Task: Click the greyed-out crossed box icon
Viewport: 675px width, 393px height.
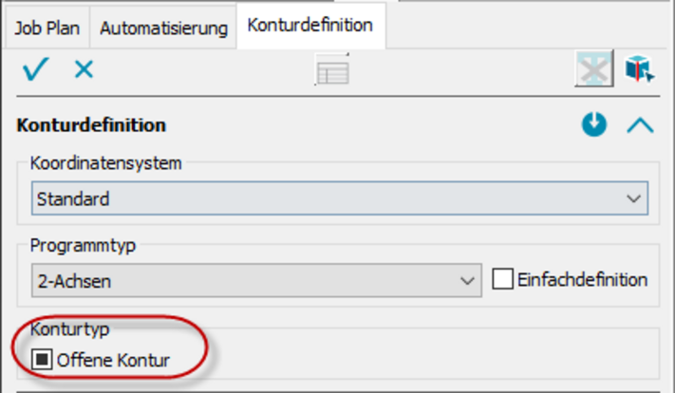Action: (594, 70)
